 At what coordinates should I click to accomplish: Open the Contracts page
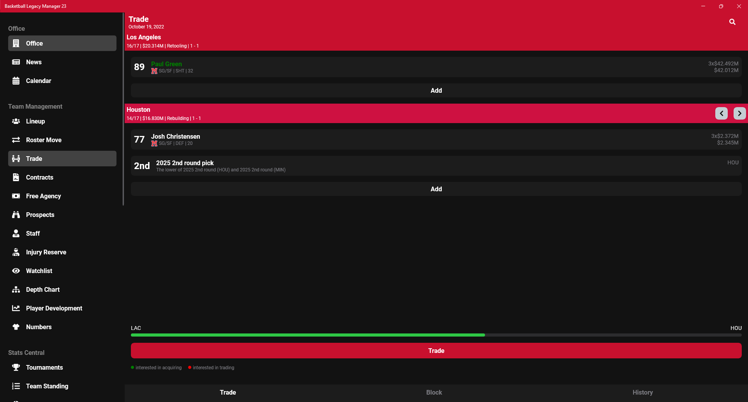click(x=62, y=177)
